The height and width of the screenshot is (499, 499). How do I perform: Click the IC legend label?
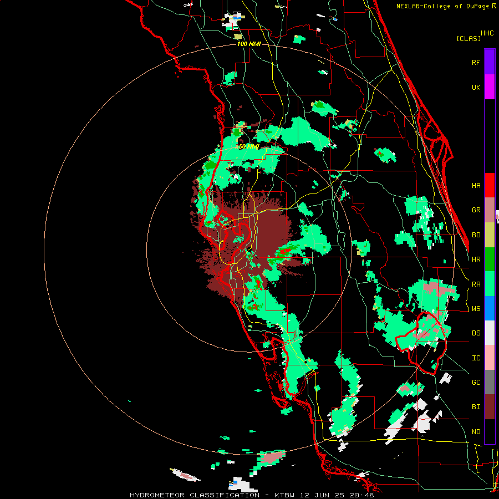[476, 358]
